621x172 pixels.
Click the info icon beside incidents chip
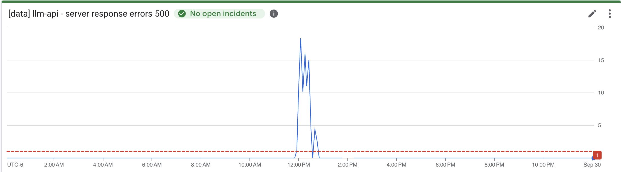(274, 14)
